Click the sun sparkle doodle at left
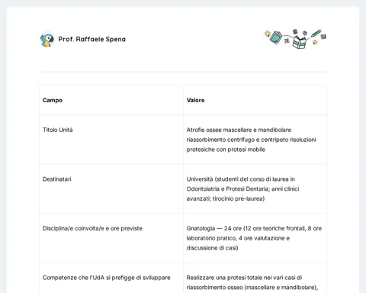The height and width of the screenshot is (293, 366). (267, 34)
